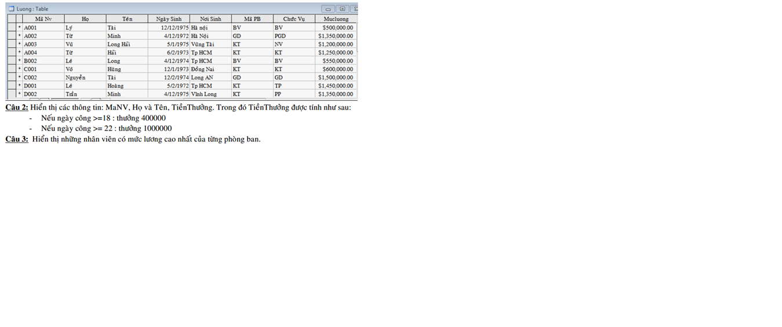Select row A002 using its row selector
782x327 pixels.
(11, 36)
